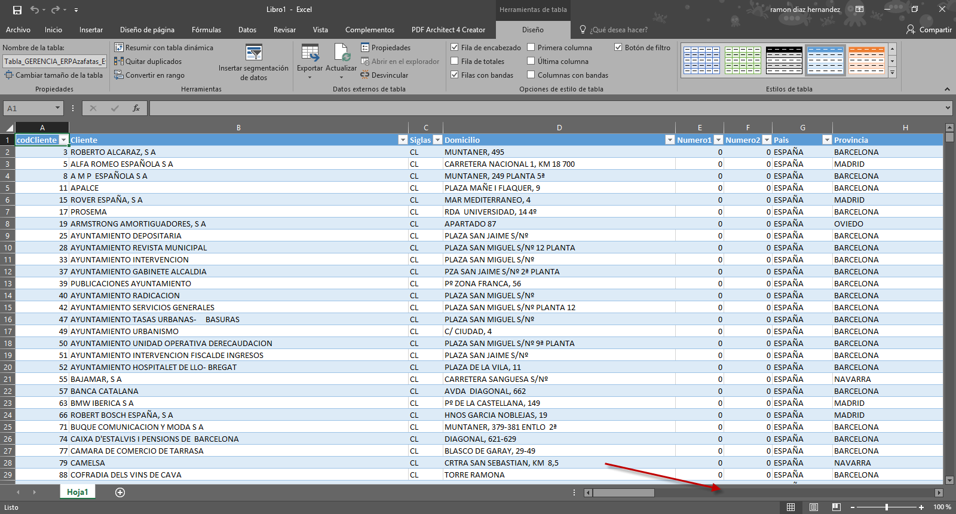956x514 pixels.
Task: Click Cambiar tamaño de la tabla
Action: (54, 75)
